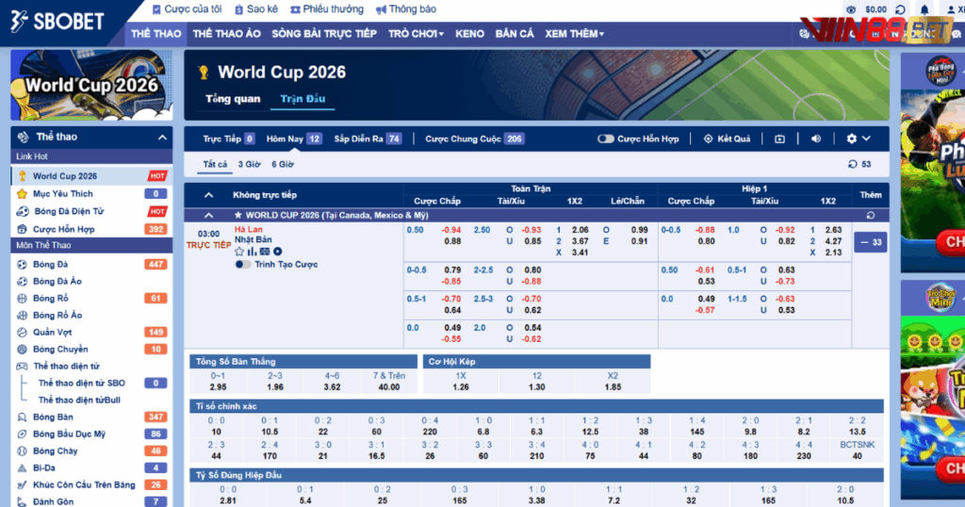The image size is (965, 507).
Task: Click the Bóng Bầu Dục Mỹ icon
Action: (23, 433)
